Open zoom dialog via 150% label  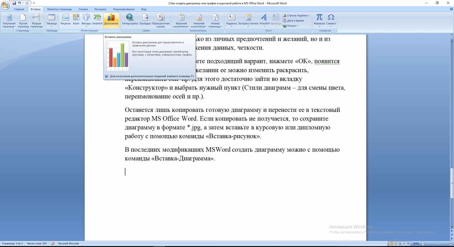416,244
